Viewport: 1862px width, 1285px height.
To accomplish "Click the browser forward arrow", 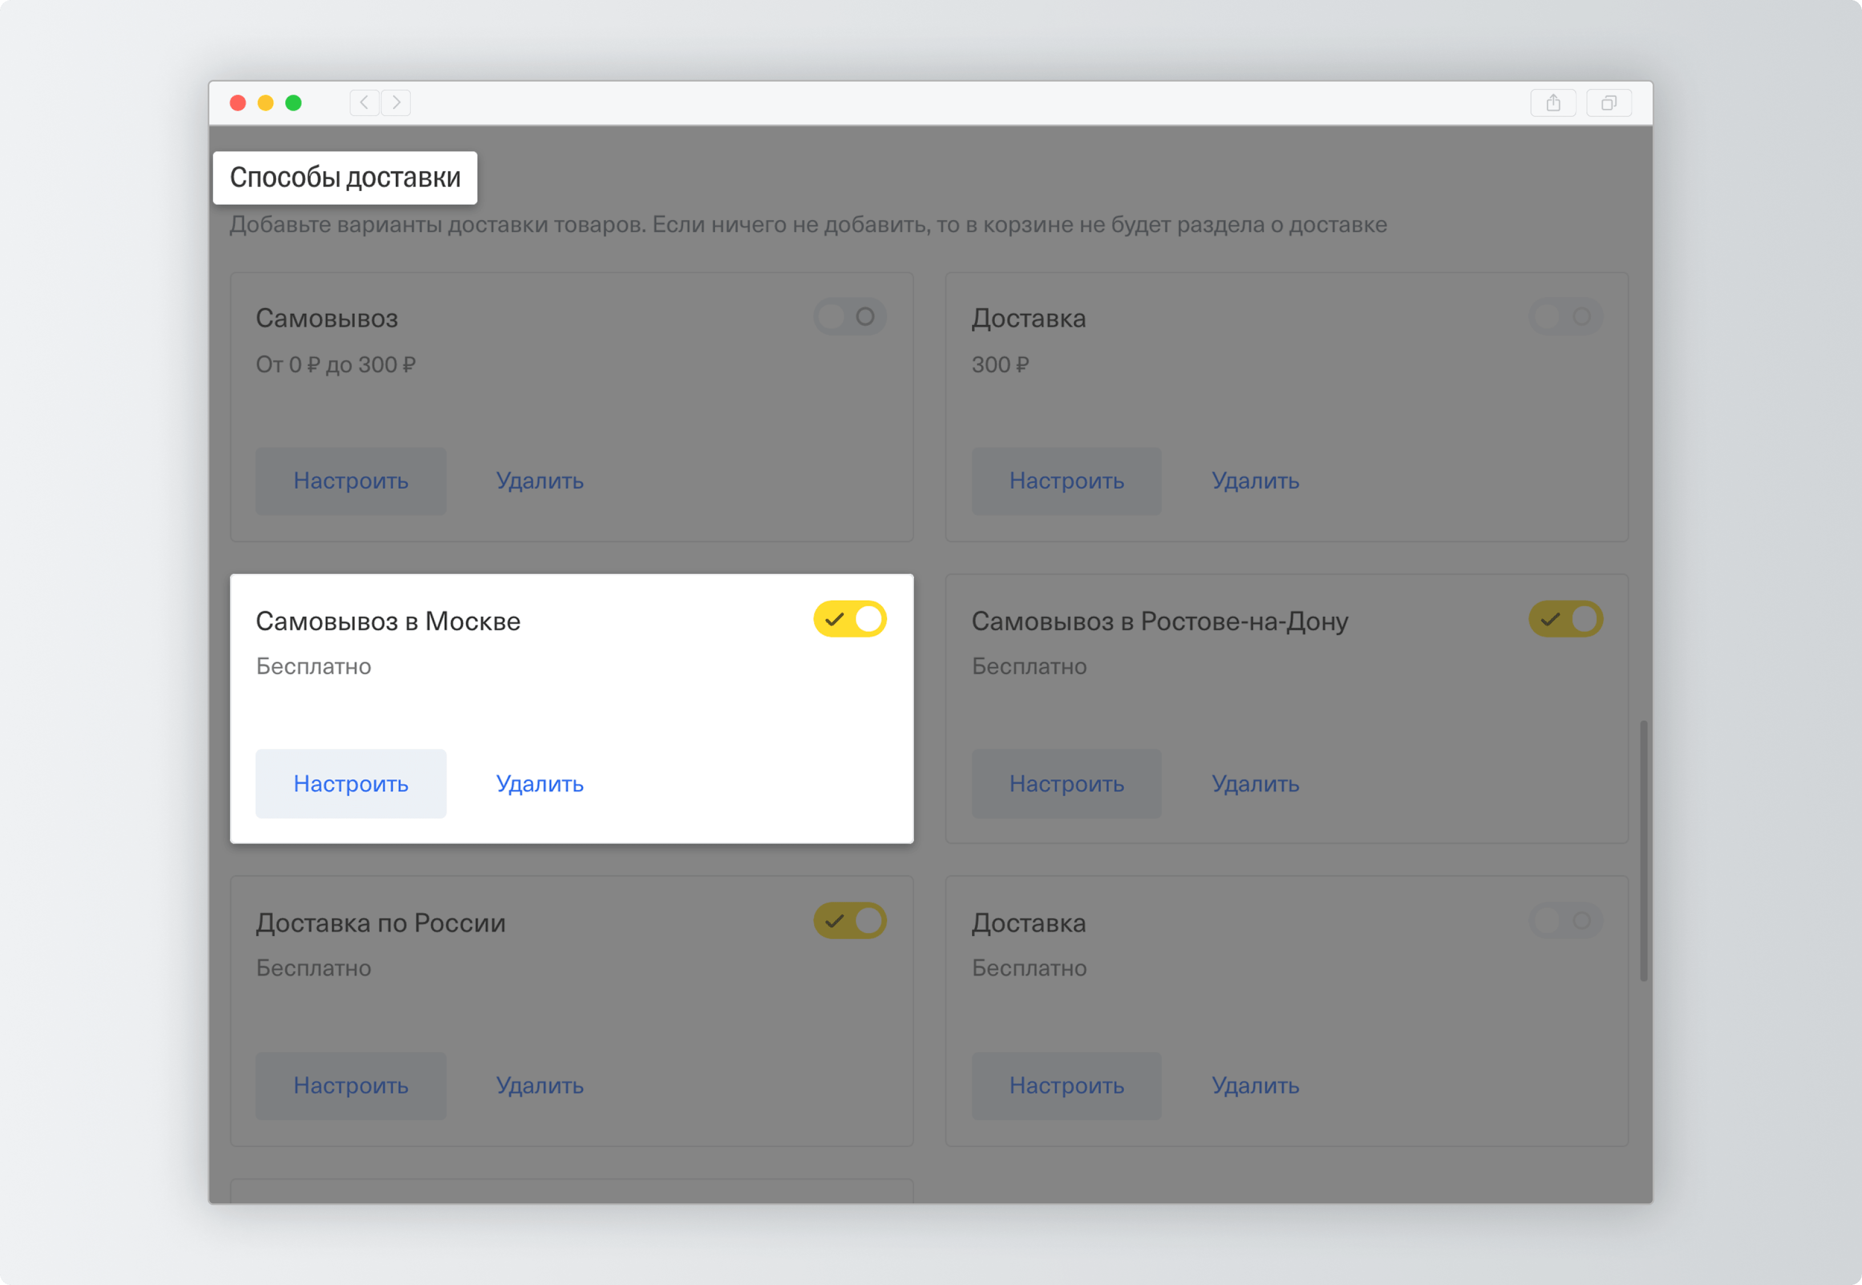I will 396,102.
